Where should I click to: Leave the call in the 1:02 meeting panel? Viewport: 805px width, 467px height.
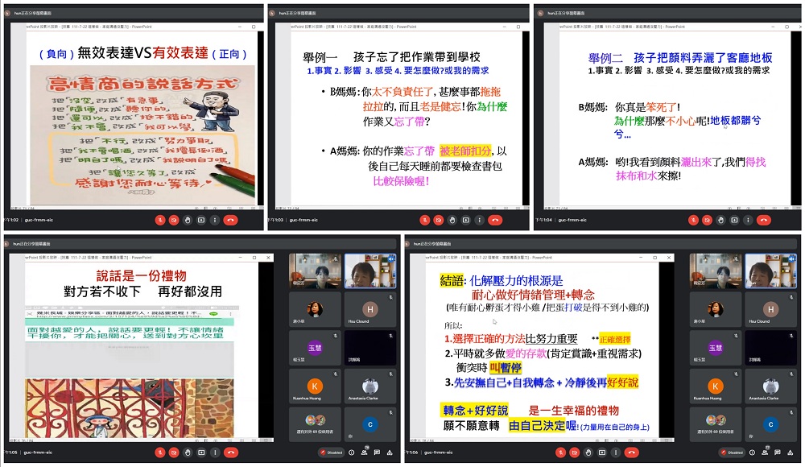coord(230,220)
